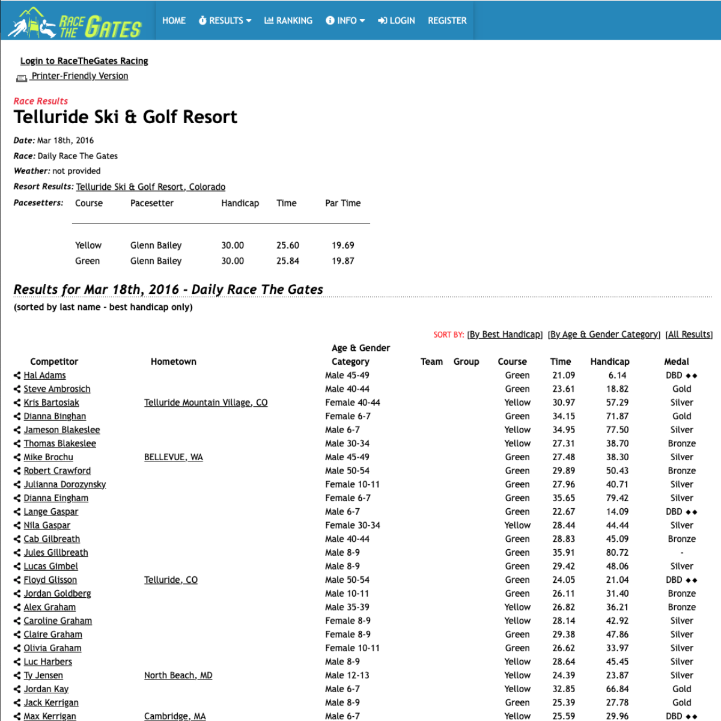The image size is (721, 721).
Task: Show All Results link
Action: [x=689, y=335]
